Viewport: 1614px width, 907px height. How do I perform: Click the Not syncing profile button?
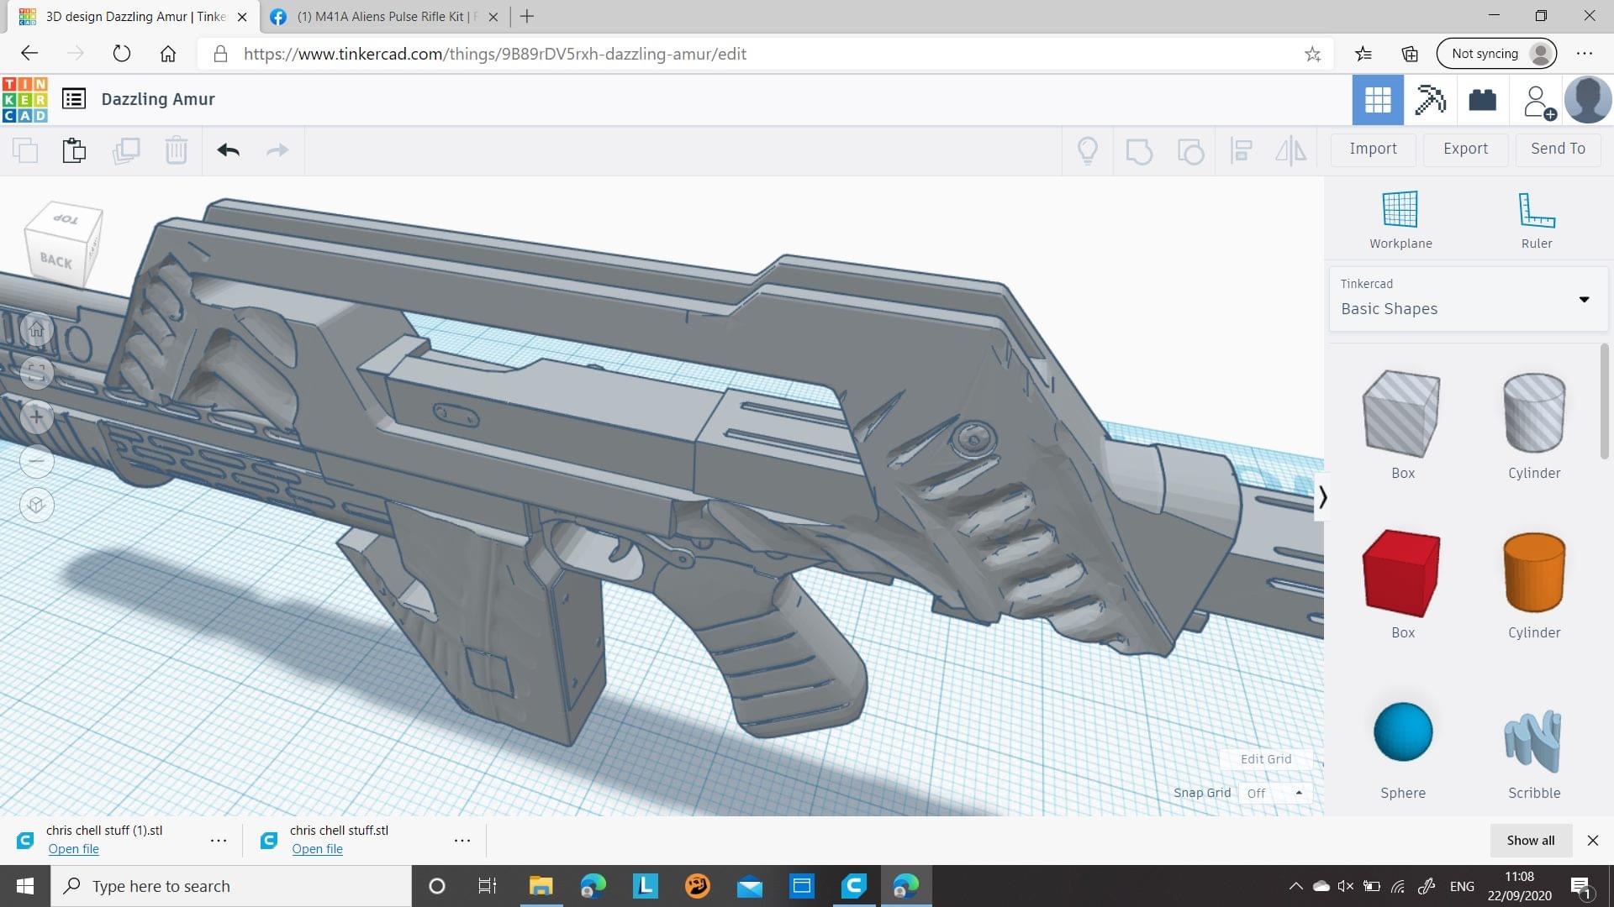coord(1497,54)
